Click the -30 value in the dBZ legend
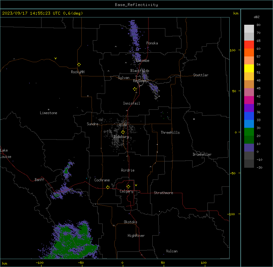The width and height of the screenshot is (273, 267). 259,167
